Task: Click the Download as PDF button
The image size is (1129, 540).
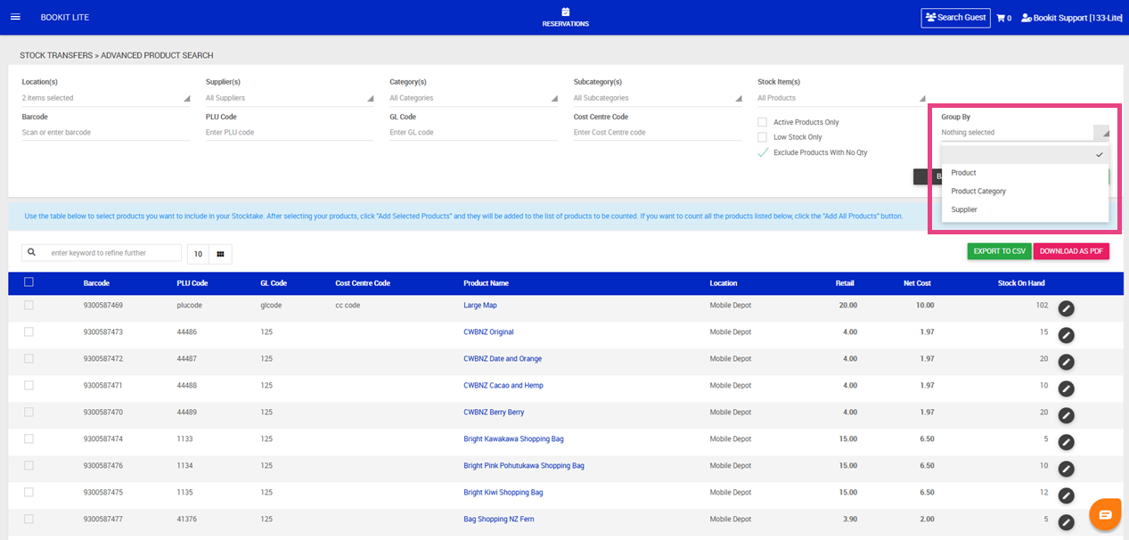Action: pos(1071,251)
